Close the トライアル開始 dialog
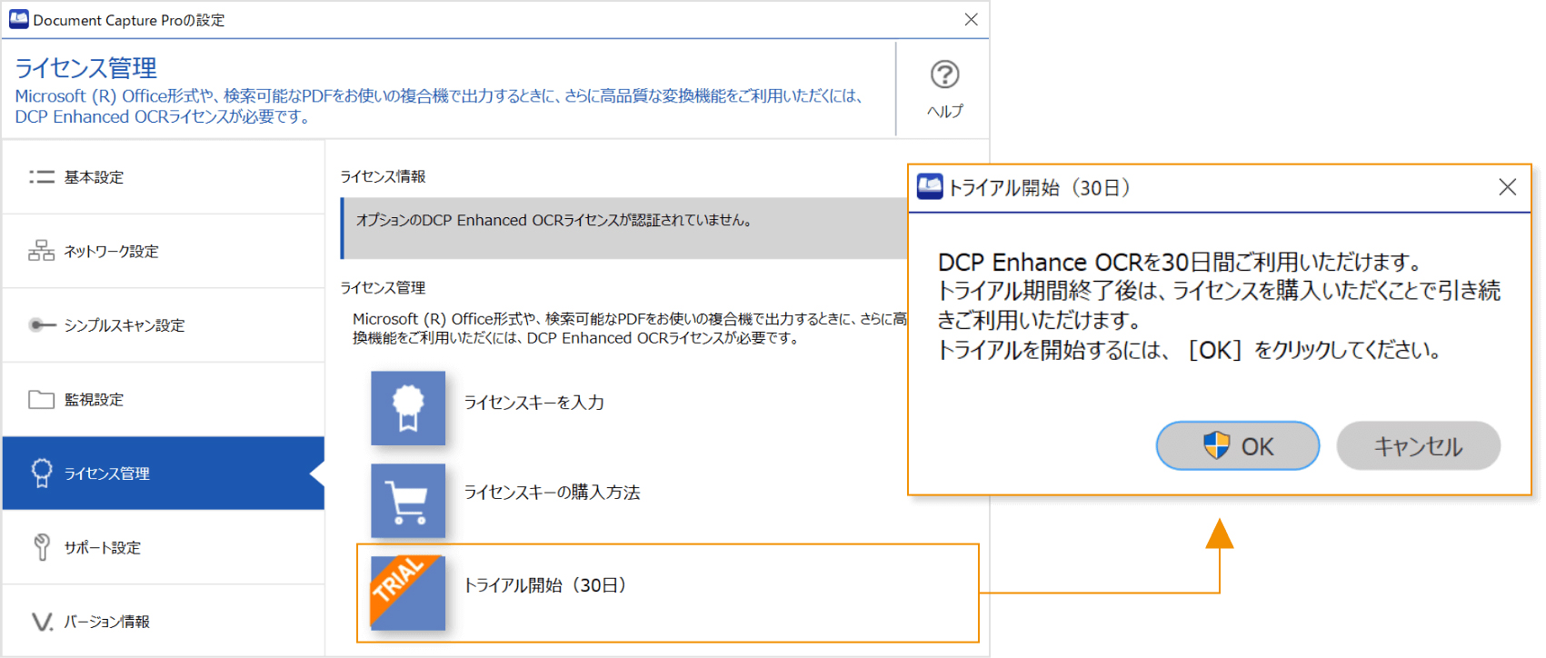The height and width of the screenshot is (658, 1546). [1507, 187]
